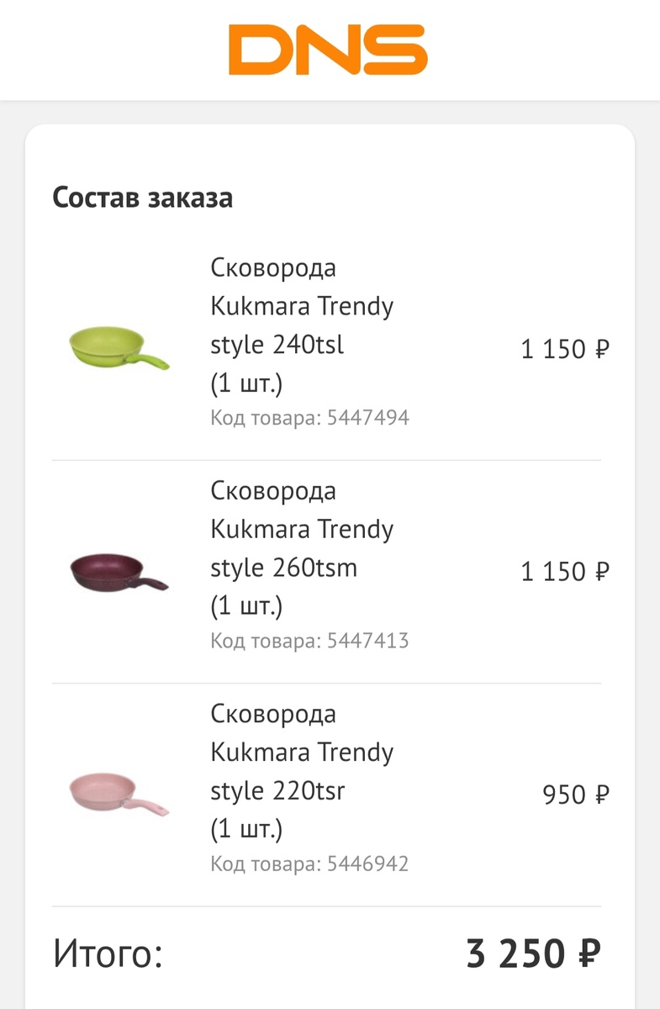The height and width of the screenshot is (1009, 660).
Task: Click the Итого label
Action: pos(108,954)
